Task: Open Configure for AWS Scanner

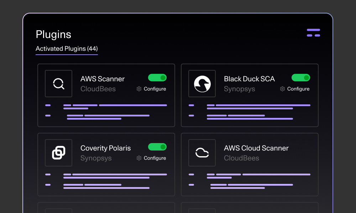Action: [x=155, y=89]
